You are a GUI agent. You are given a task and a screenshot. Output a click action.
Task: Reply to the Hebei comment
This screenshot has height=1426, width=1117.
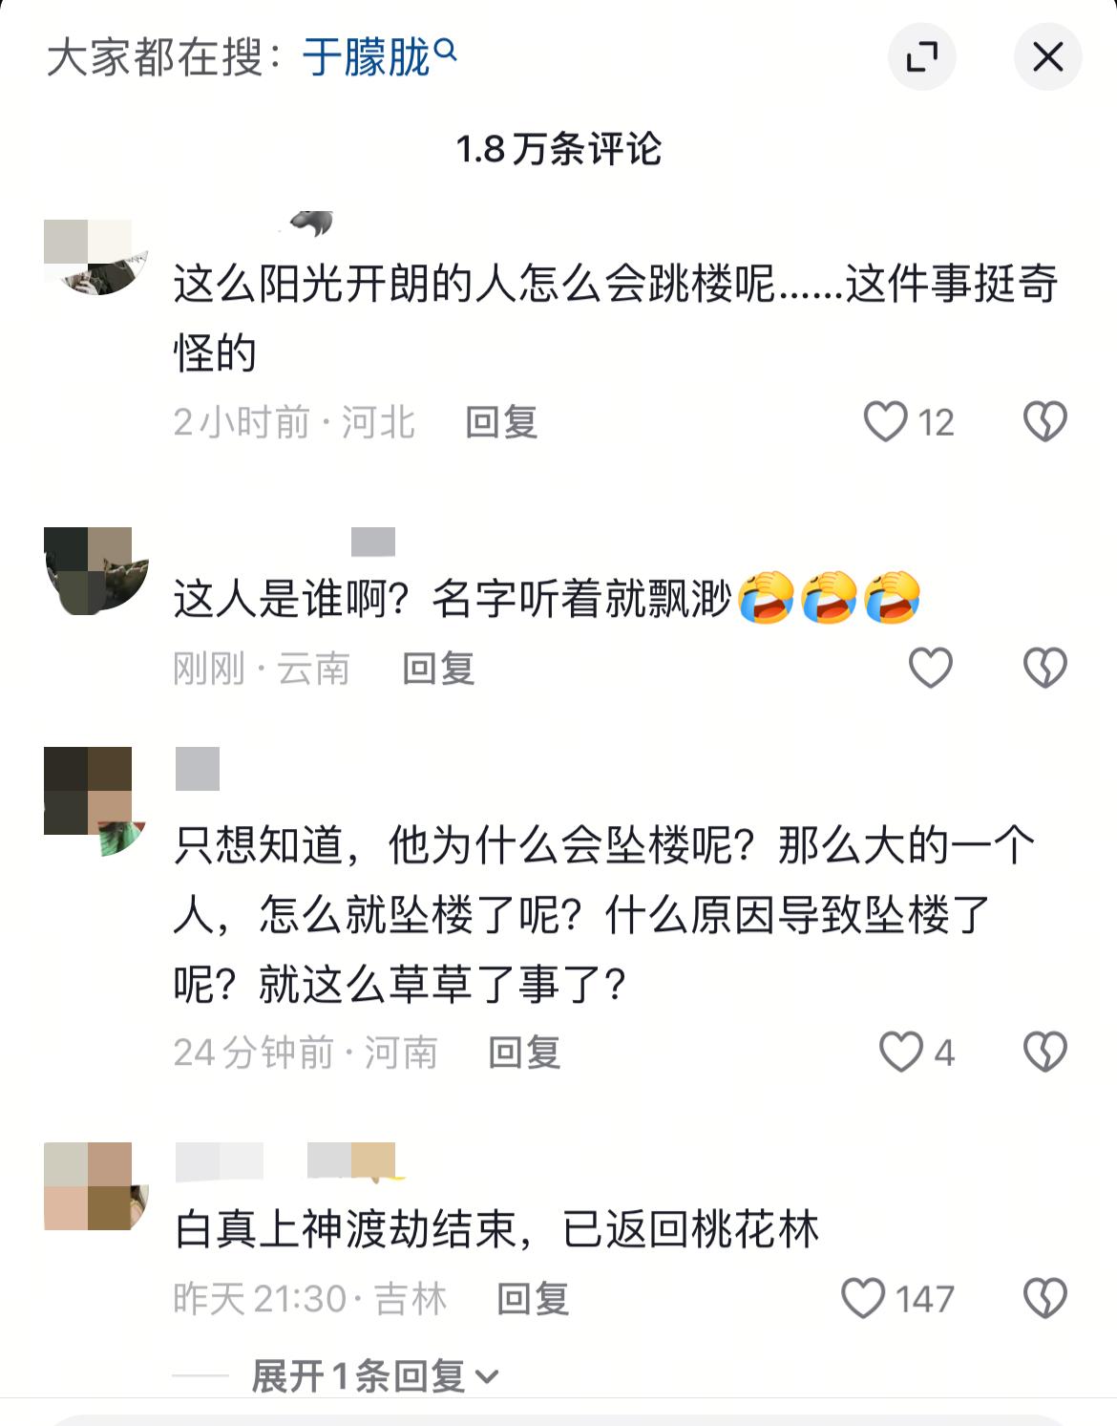point(501,422)
